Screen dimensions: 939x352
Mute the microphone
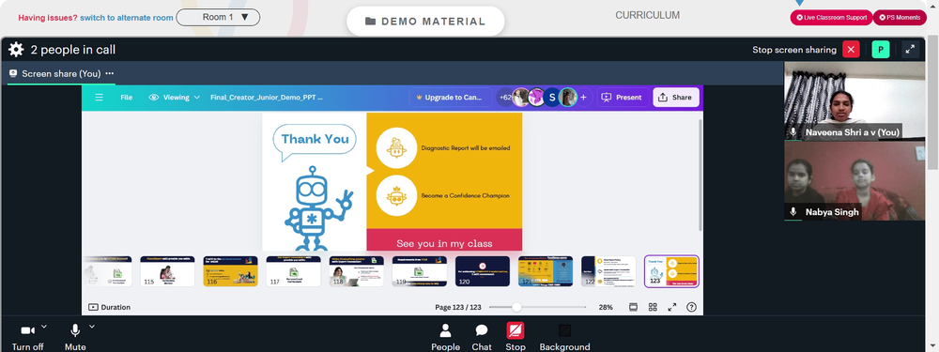(x=75, y=337)
